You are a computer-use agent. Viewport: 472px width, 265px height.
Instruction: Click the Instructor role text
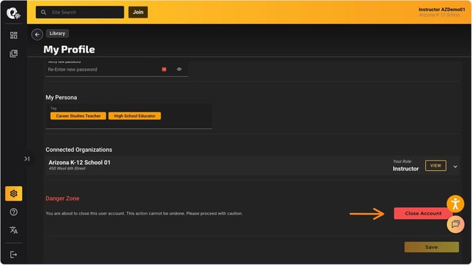(405, 169)
